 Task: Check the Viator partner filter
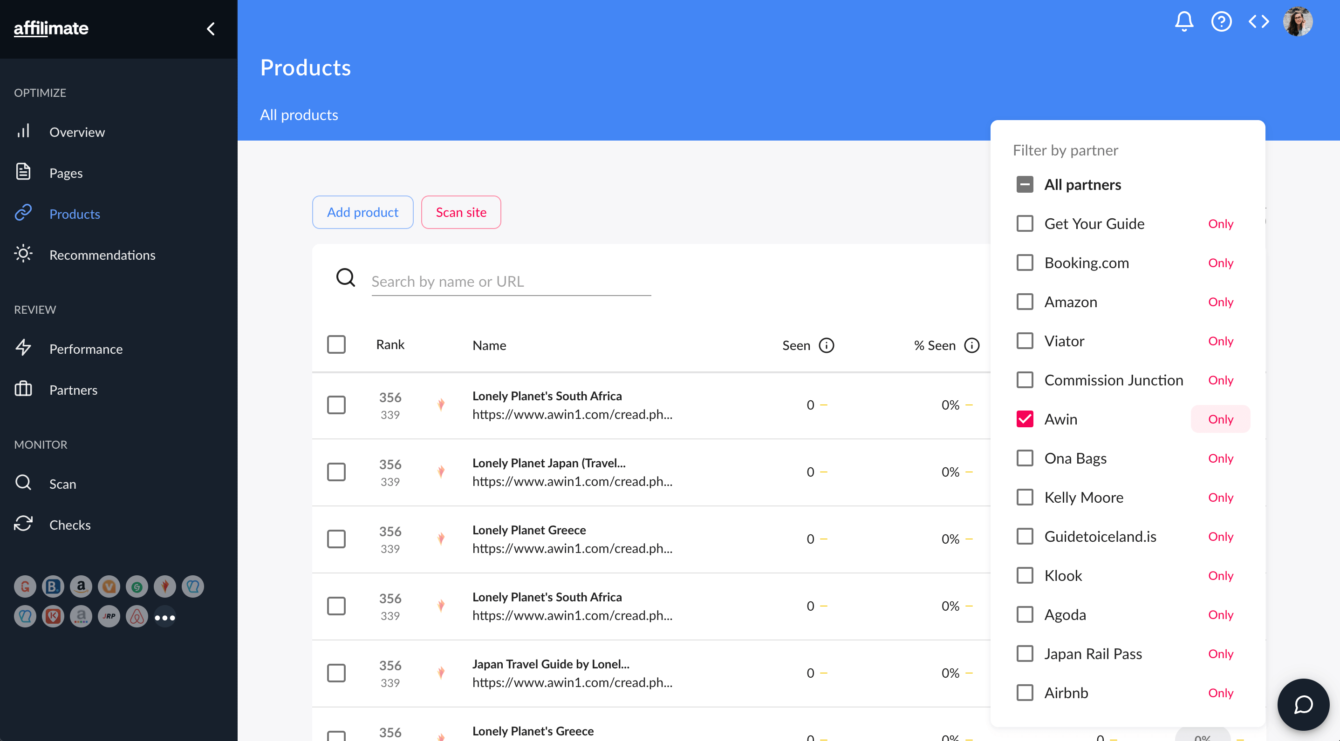[1025, 341]
